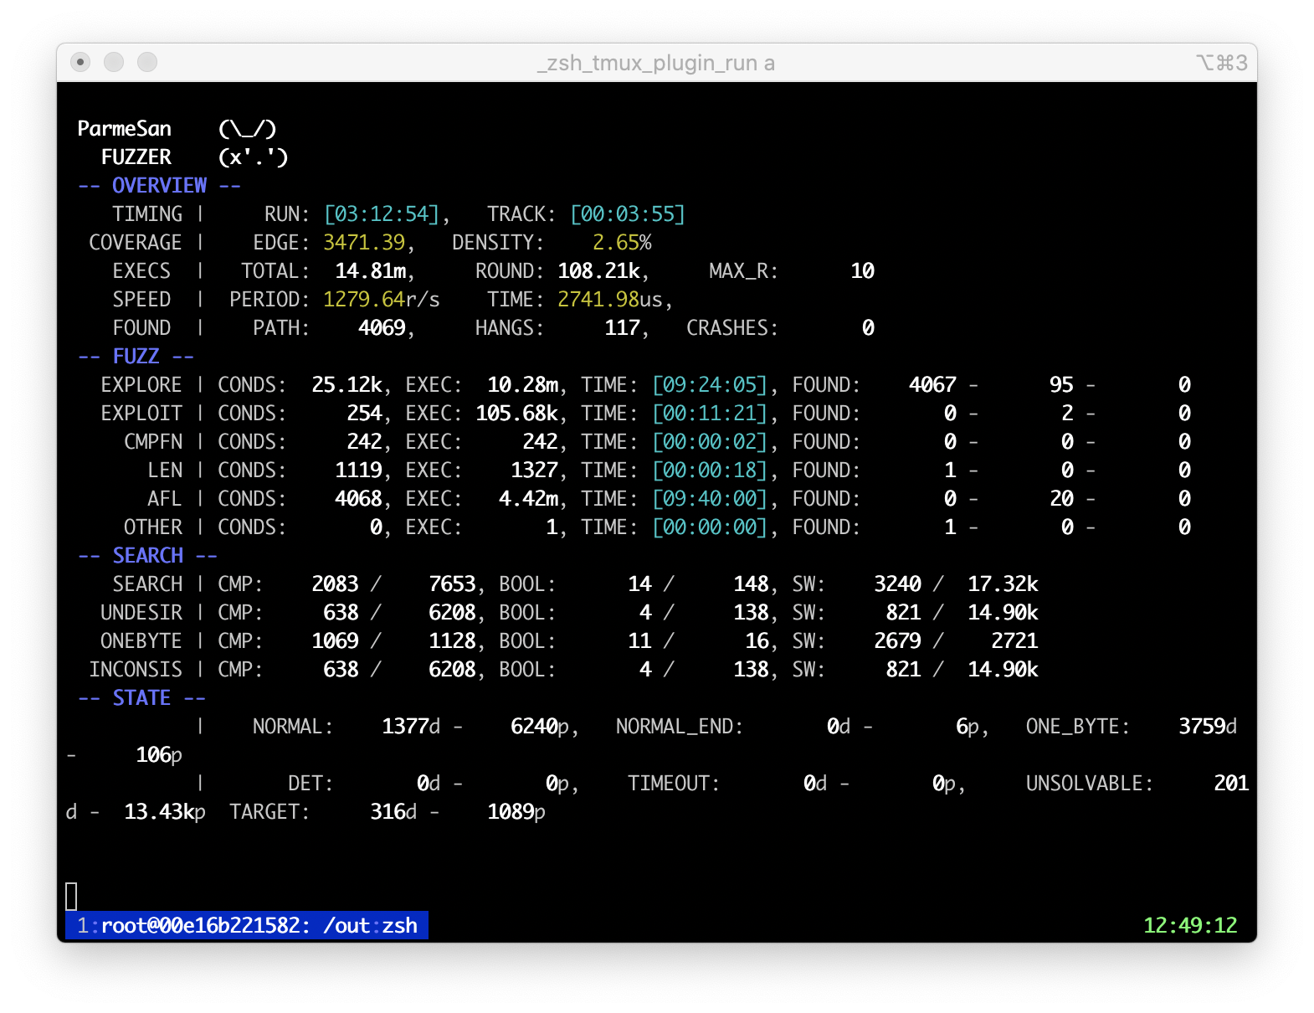Click the LEN row label
Image resolution: width=1314 pixels, height=1013 pixels.
pos(165,471)
